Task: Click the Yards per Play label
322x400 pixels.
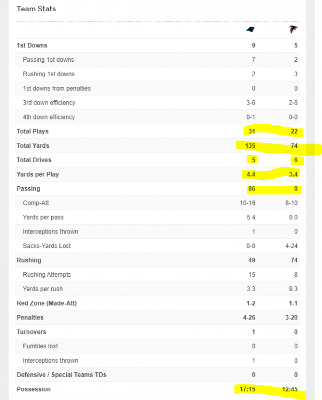Action: (37, 174)
